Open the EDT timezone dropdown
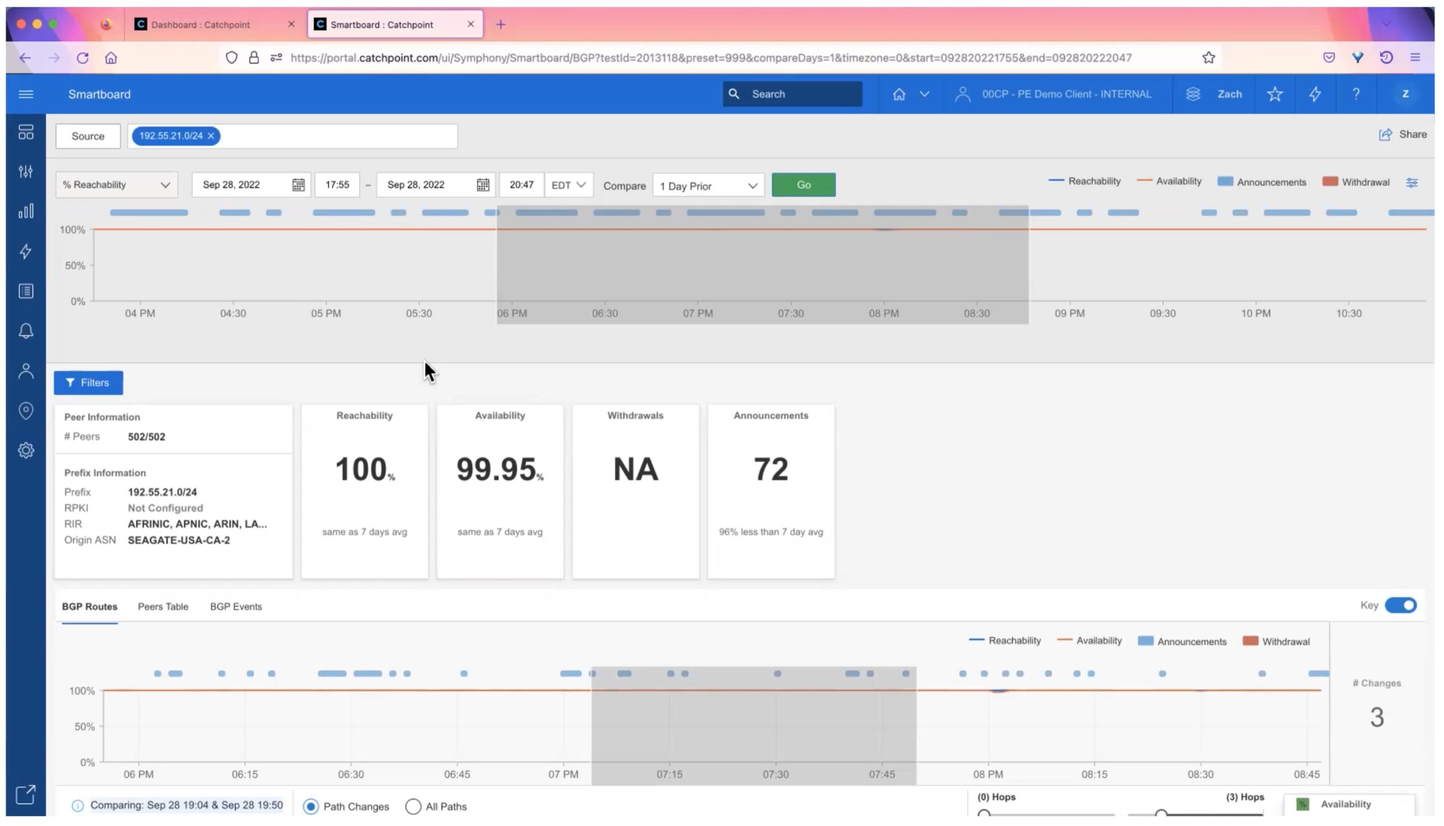The width and height of the screenshot is (1444, 826). 568,185
